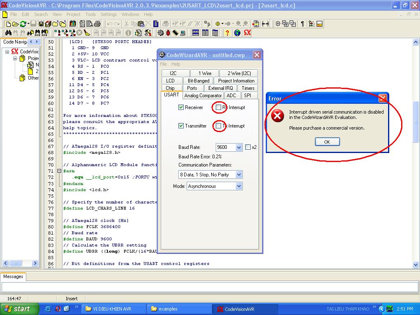The height and width of the screenshot is (315, 420).
Task: Click the gear CodeWizardAVR toolbar icon
Action: click(x=160, y=33)
